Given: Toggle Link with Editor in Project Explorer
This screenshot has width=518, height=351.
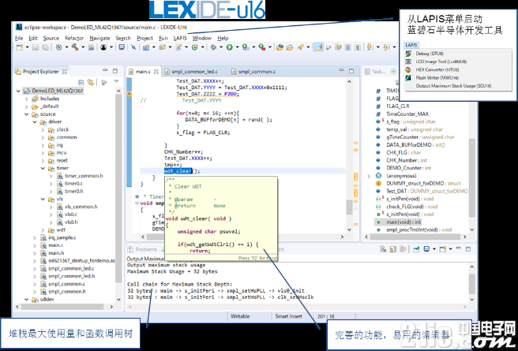Looking at the screenshot, I should 90,82.
